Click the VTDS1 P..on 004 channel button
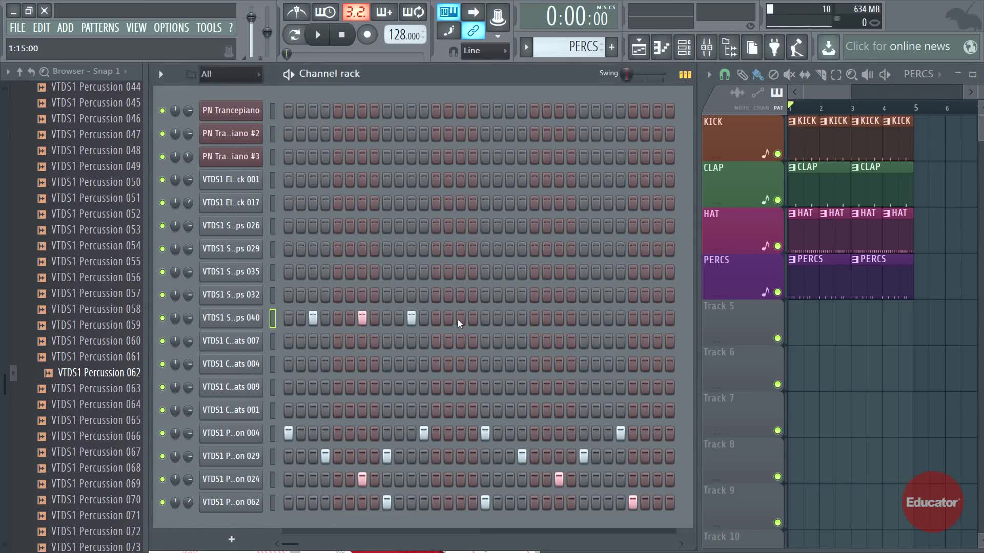The width and height of the screenshot is (984, 553). (x=231, y=433)
